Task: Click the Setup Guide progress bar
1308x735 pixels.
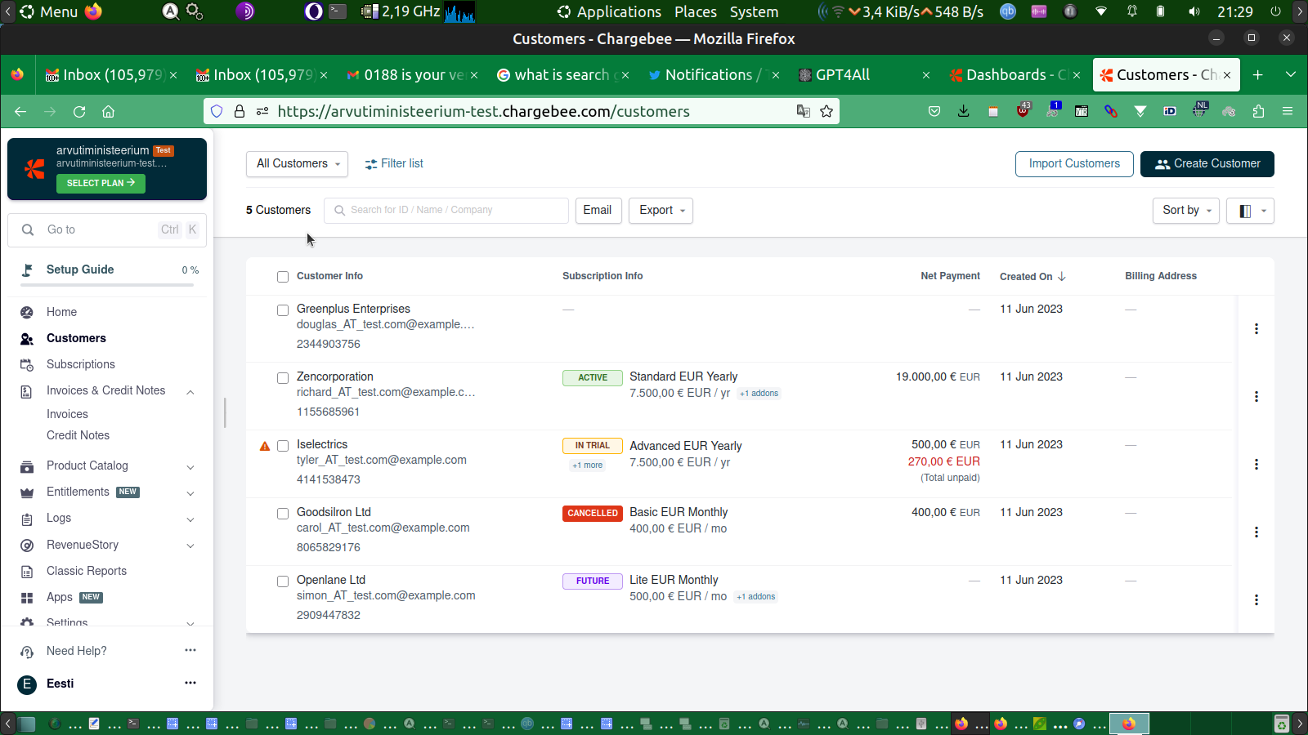Action: [107, 285]
